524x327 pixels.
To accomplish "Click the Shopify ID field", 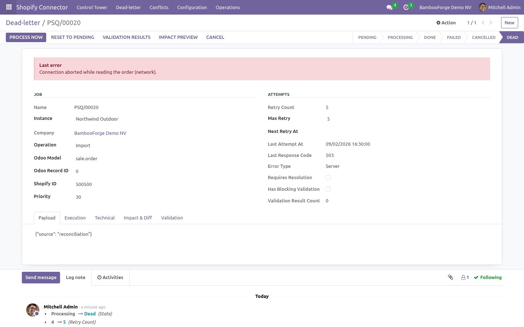I will 165,184.
